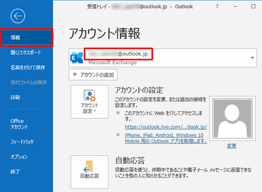Click the account settings person-gear icon
262x192 pixels.
pyautogui.click(x=90, y=95)
